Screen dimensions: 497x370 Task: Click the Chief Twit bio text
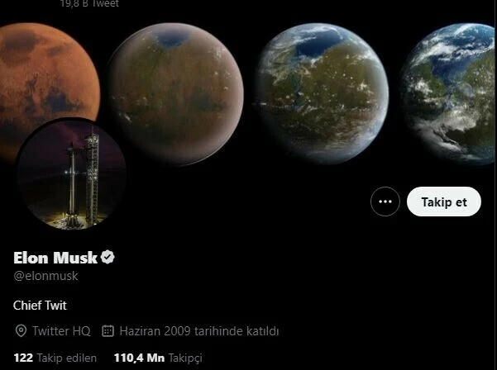(40, 306)
